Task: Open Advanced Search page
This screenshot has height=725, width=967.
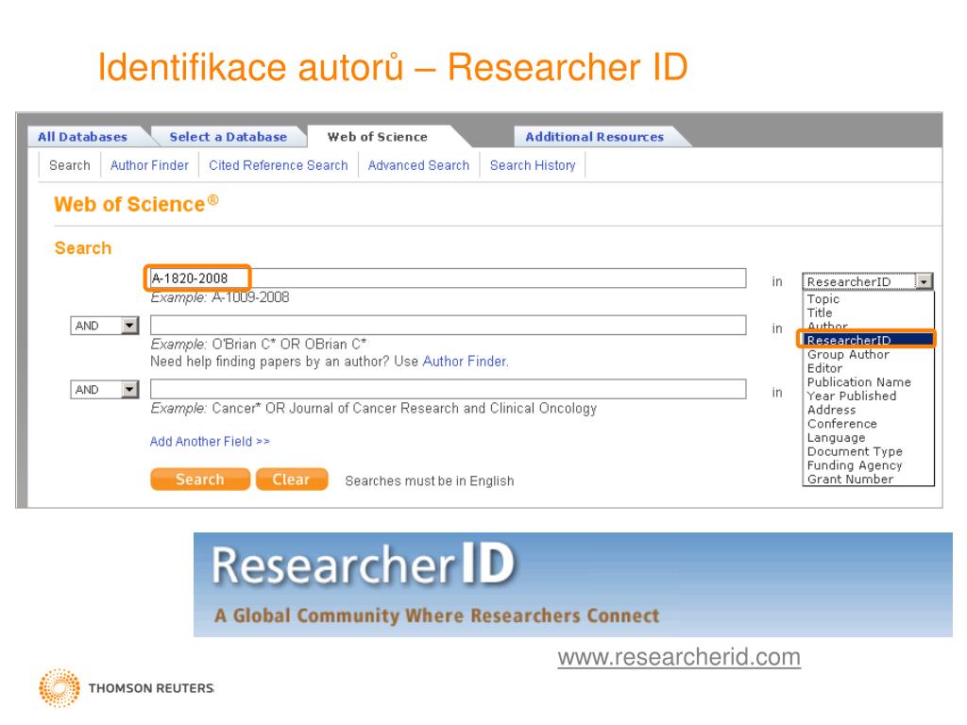Action: 418,165
